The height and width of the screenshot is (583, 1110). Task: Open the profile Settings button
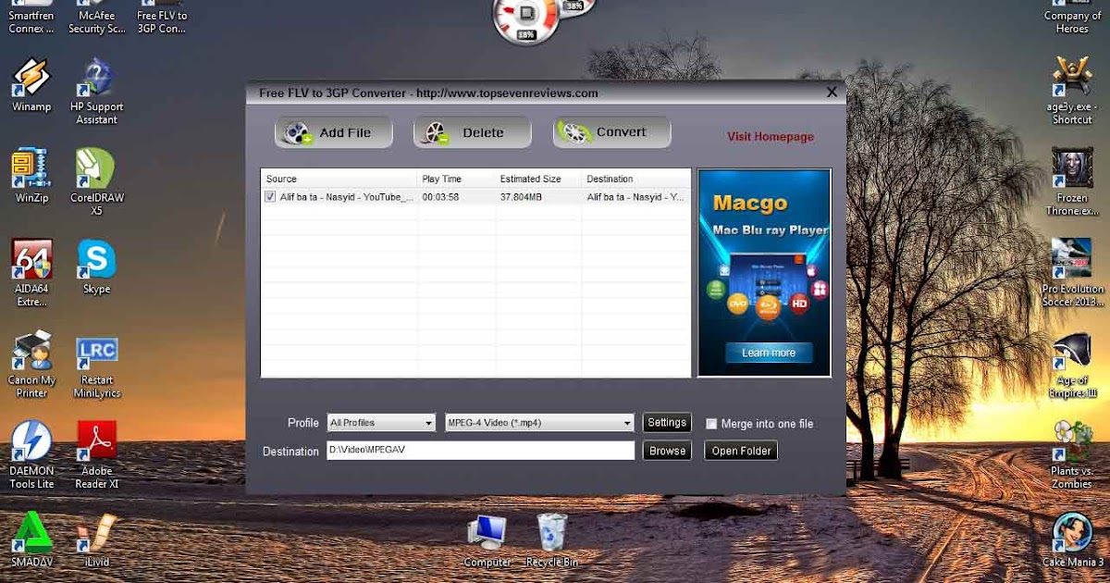pos(667,423)
